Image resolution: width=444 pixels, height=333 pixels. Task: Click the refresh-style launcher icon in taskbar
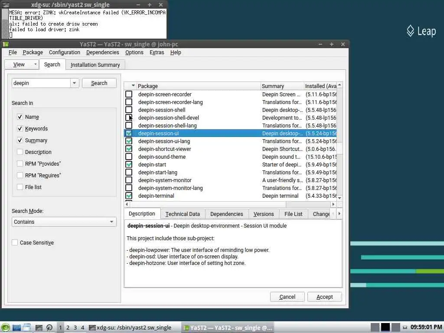(49, 328)
